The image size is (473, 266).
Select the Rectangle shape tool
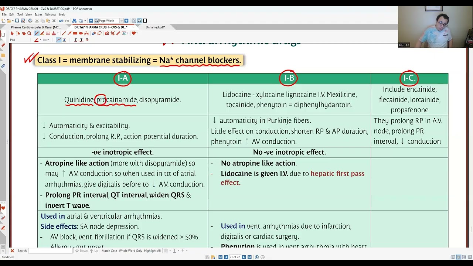point(75,33)
